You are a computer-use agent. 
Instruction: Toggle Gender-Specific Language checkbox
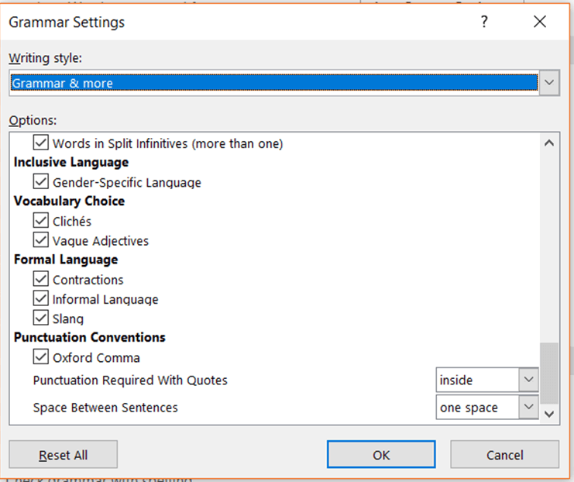point(41,182)
